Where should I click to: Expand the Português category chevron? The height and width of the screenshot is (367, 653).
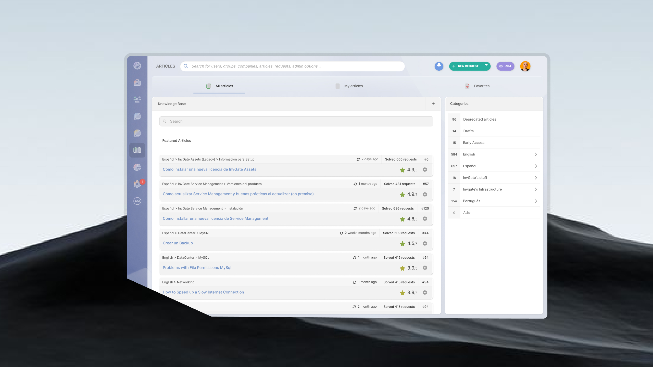click(536, 201)
